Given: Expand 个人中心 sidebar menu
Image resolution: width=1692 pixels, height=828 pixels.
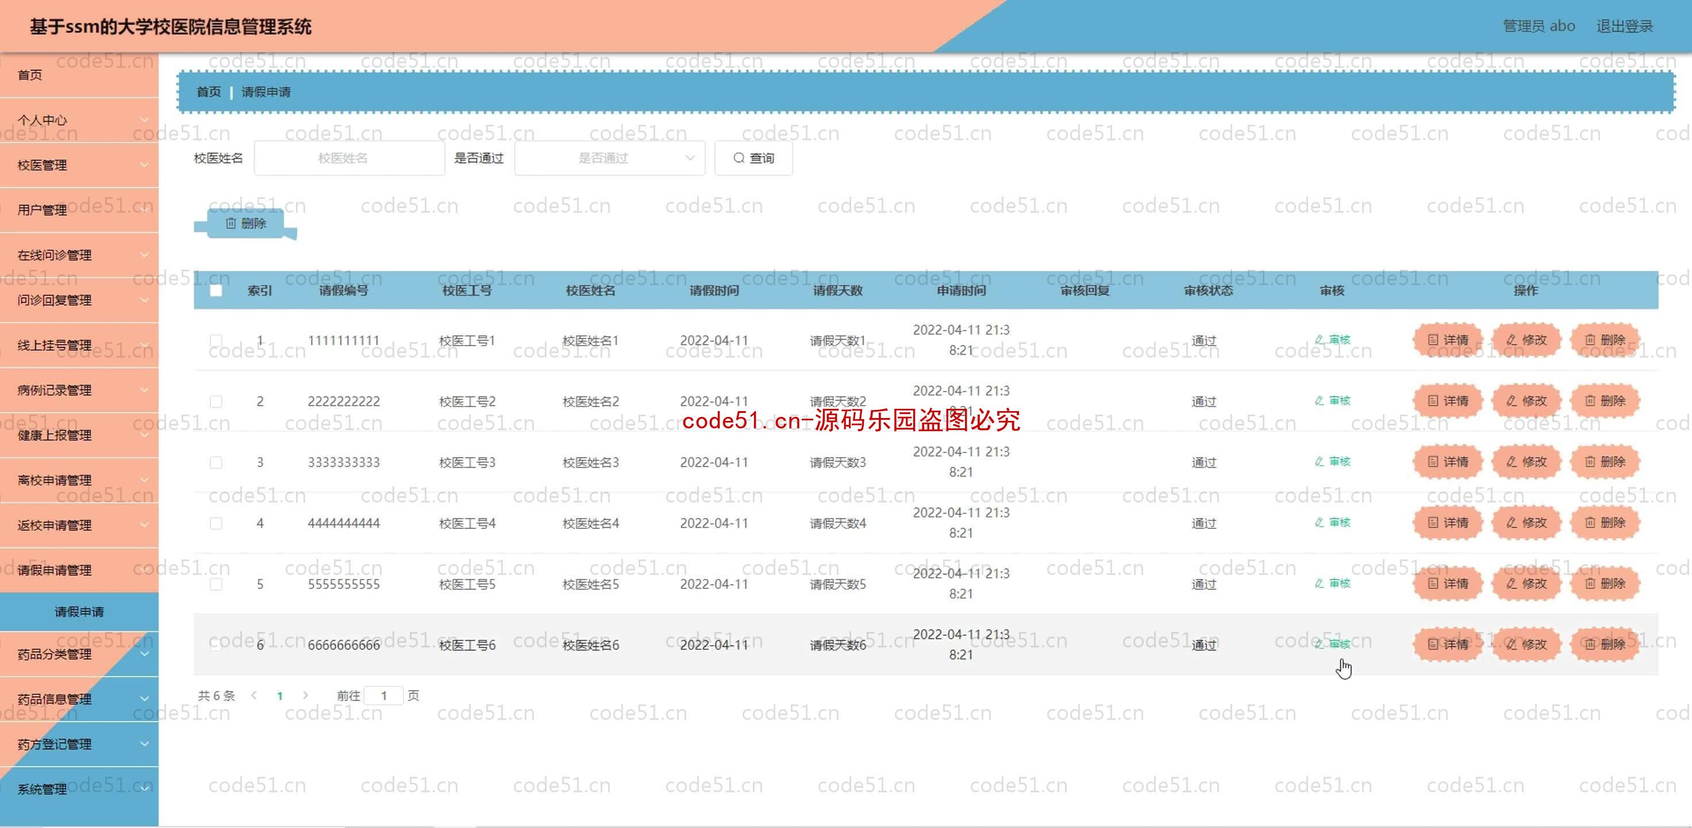Looking at the screenshot, I should point(79,120).
